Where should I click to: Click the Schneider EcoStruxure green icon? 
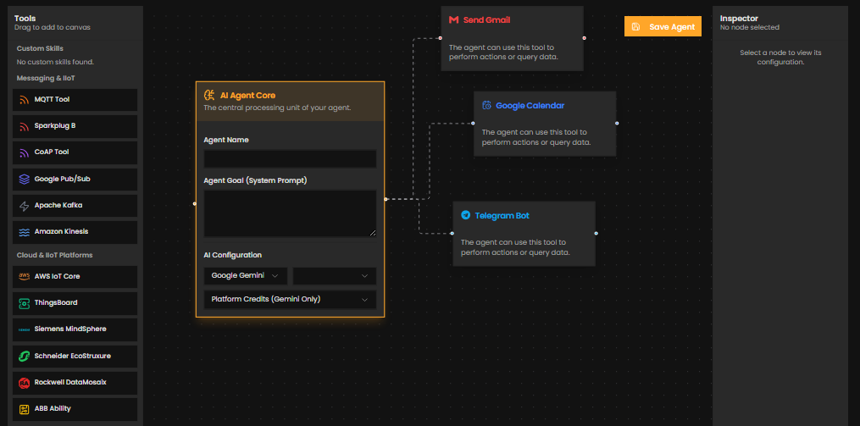pyautogui.click(x=24, y=357)
